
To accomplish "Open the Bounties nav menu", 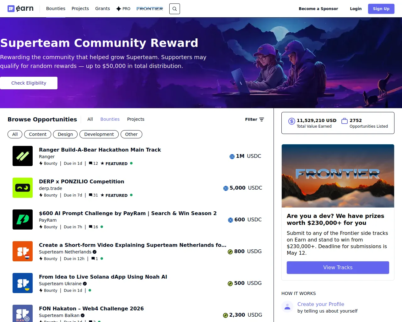I will [x=56, y=8].
